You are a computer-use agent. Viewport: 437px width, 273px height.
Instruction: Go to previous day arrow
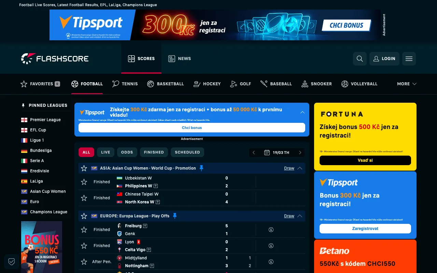pos(254,153)
